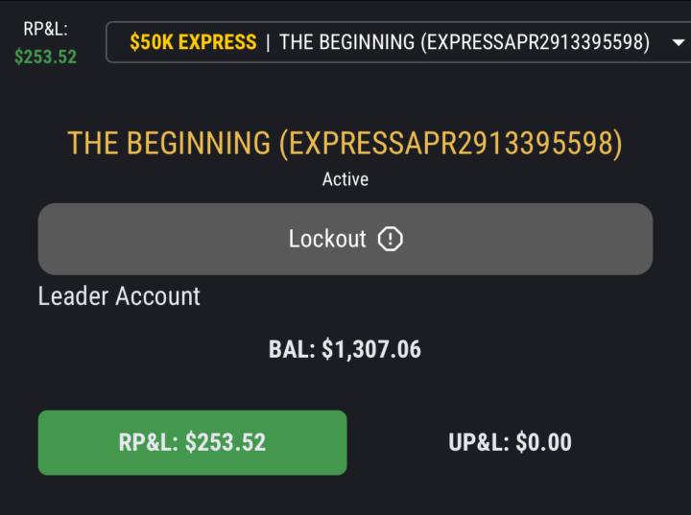691x515 pixels.
Task: Click the Lockout exclamation warning icon
Action: (390, 239)
